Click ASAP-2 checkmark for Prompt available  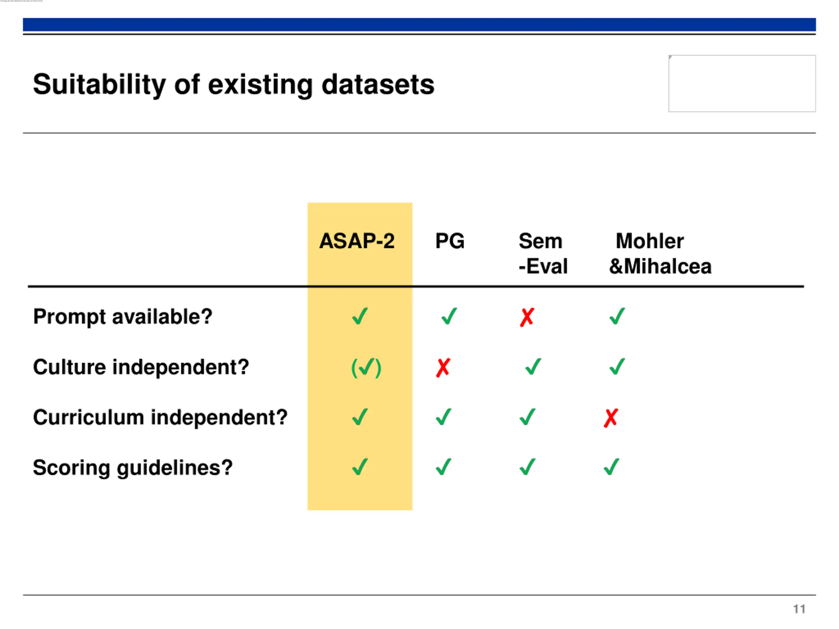click(360, 316)
